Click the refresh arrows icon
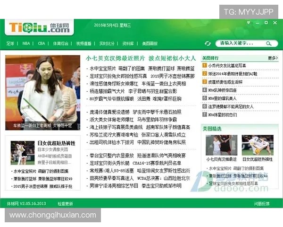The height and width of the screenshot is (227, 283). click(208, 44)
